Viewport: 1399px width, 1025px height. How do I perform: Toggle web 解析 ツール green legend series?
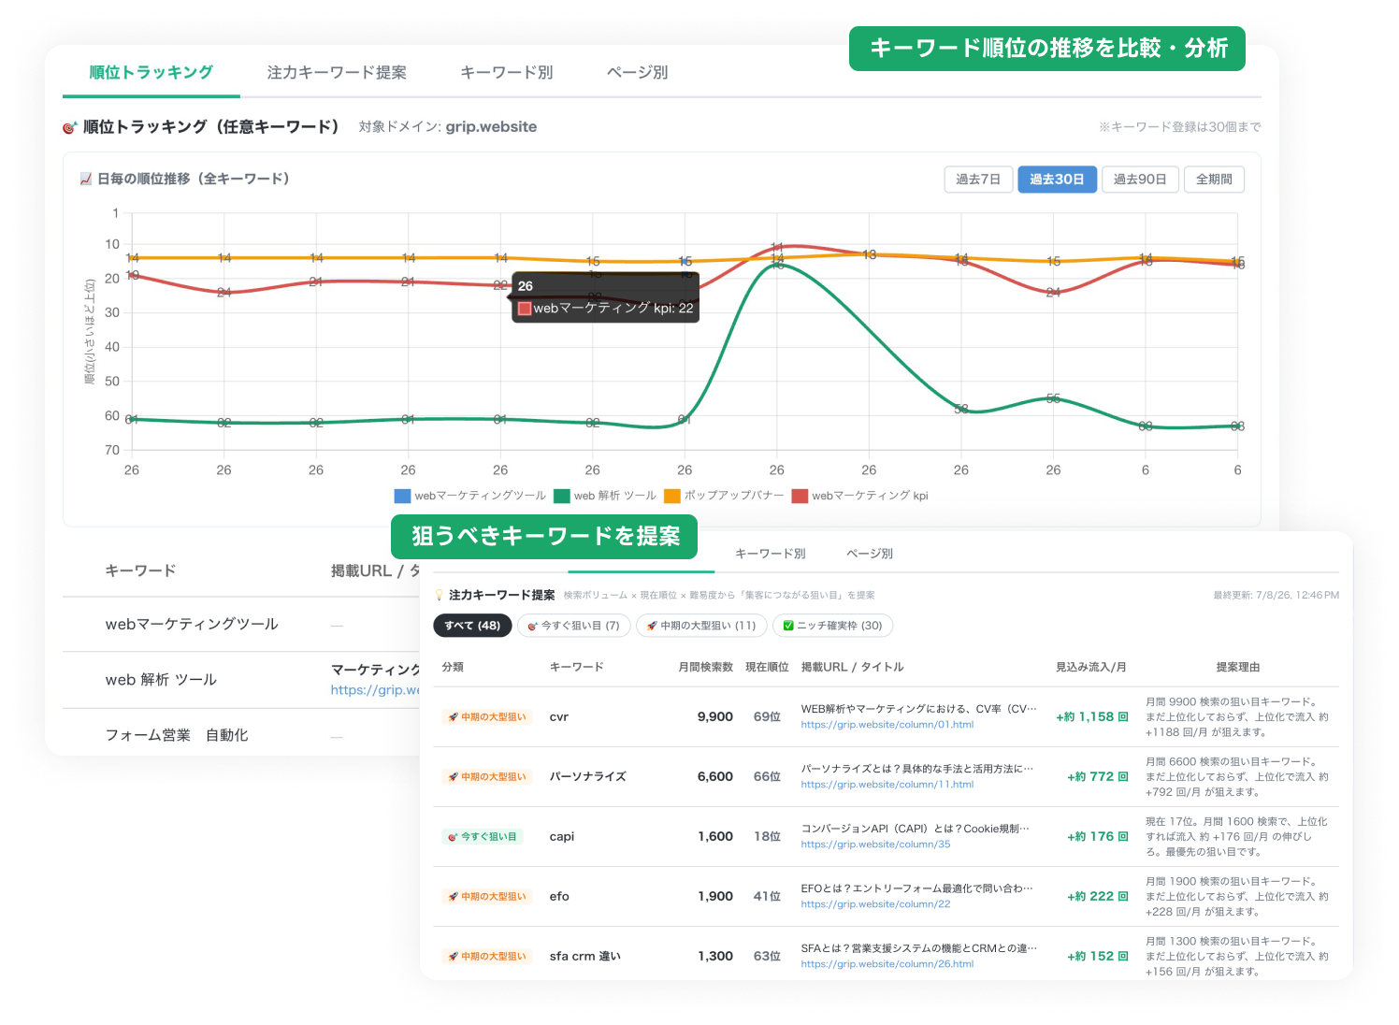point(605,496)
